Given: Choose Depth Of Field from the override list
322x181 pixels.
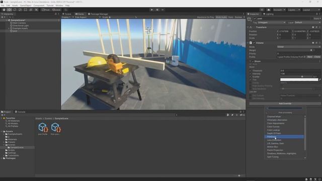Looking at the screenshot, I should pyautogui.click(x=284, y=133).
